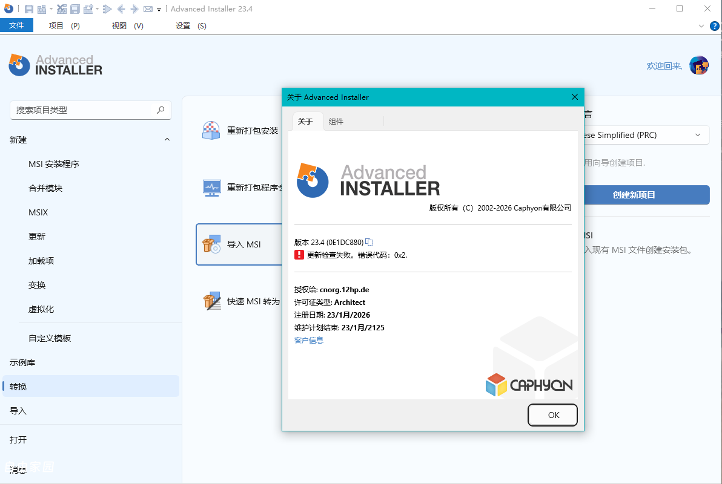Click the Undo arrow toolbar icon

click(x=121, y=8)
